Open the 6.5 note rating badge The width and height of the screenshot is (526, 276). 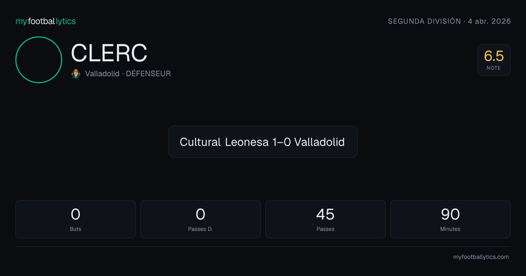pos(494,60)
